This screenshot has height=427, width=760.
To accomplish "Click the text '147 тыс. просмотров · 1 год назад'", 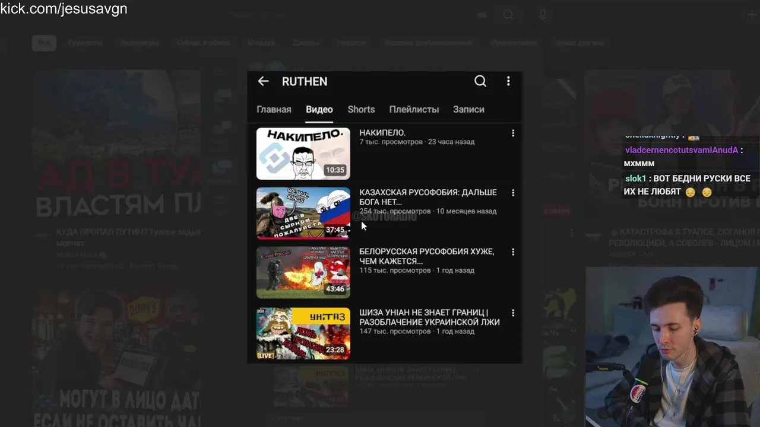I will click(417, 332).
